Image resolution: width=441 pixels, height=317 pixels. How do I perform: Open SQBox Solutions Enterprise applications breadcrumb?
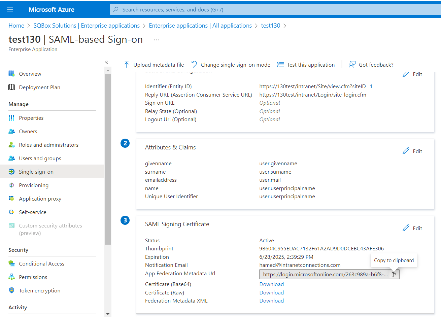point(87,26)
